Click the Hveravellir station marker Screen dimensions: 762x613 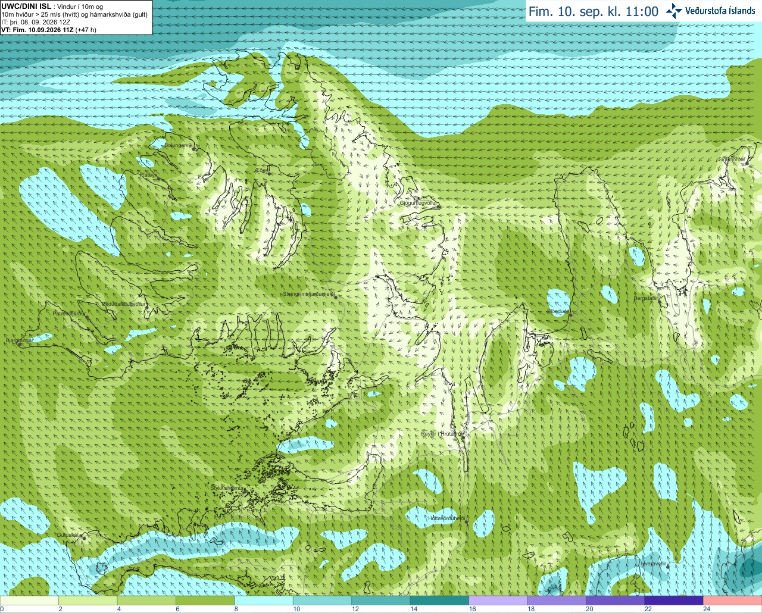pyautogui.click(x=668, y=567)
